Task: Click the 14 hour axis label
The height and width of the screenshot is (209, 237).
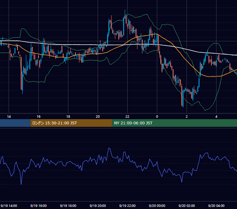Action: pos(9,117)
